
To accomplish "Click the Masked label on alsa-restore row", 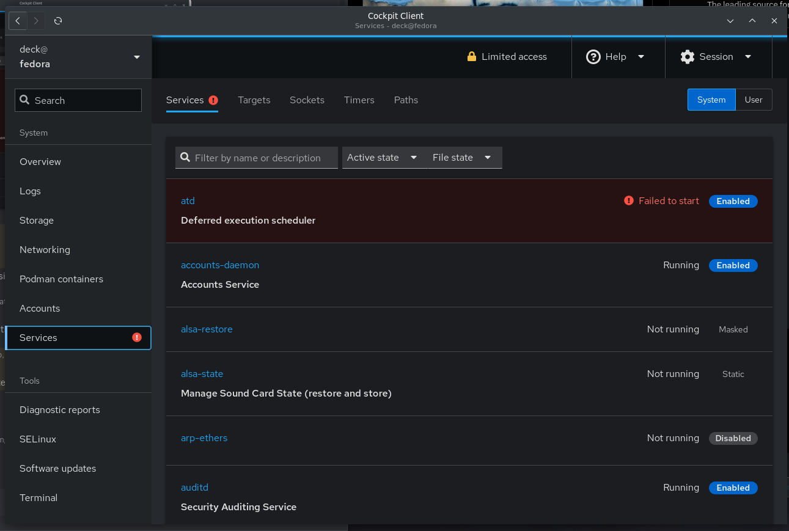I will [x=733, y=329].
